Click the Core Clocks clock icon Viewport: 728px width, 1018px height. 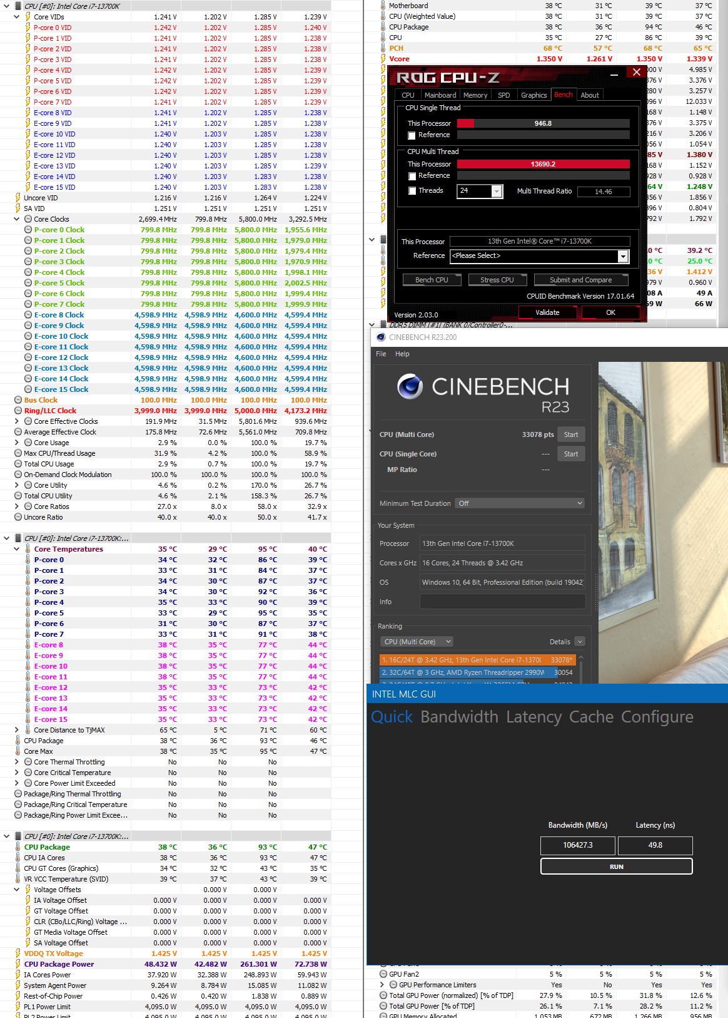[28, 219]
